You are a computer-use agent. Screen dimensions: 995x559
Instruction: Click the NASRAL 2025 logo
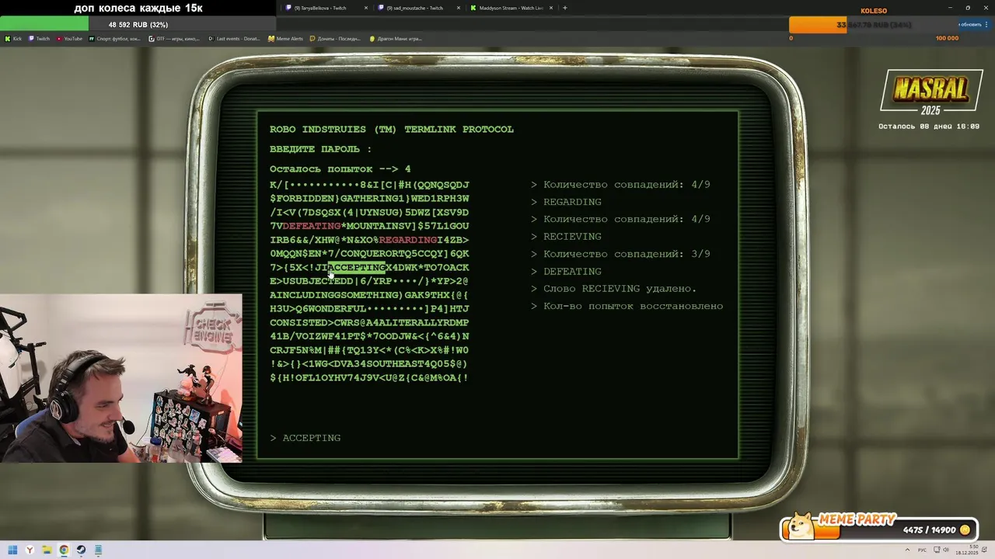(x=930, y=92)
